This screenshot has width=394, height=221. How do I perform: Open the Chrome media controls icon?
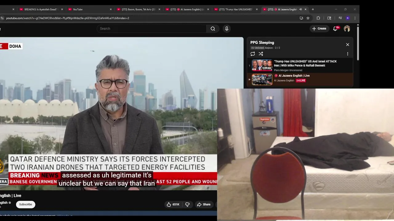pos(340,18)
